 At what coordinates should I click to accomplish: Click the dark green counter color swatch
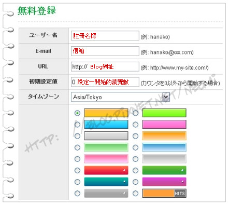pyautogui.click(x=164, y=170)
